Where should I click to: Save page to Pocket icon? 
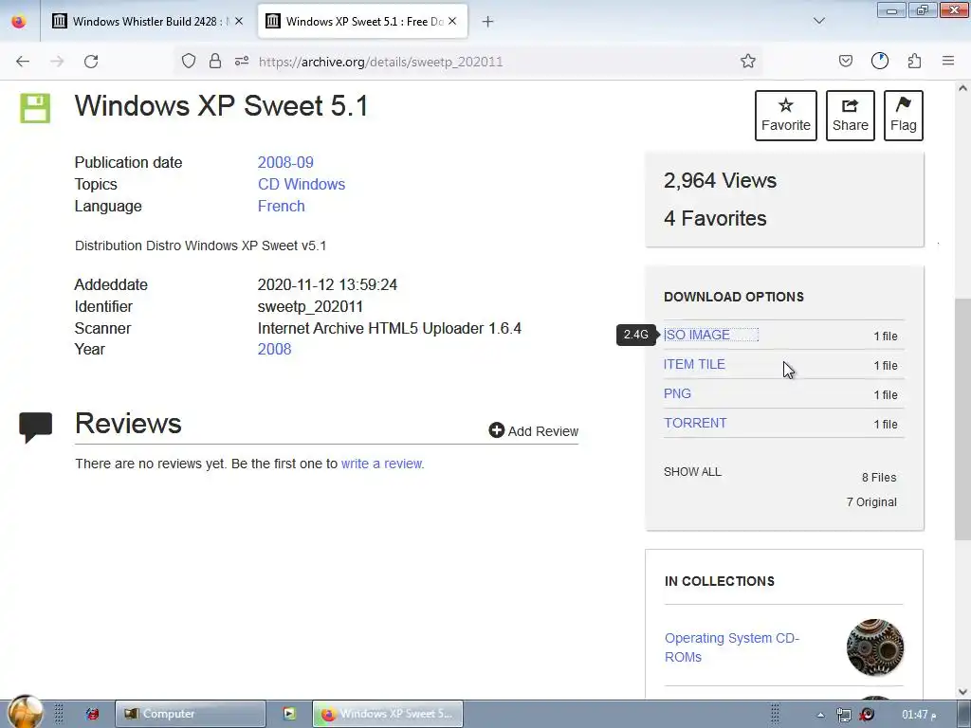845,61
